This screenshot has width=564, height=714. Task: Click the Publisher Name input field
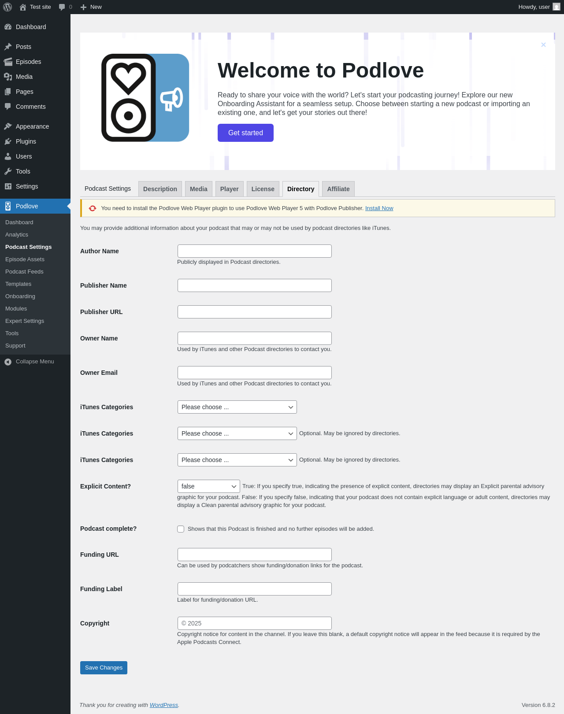pos(255,285)
